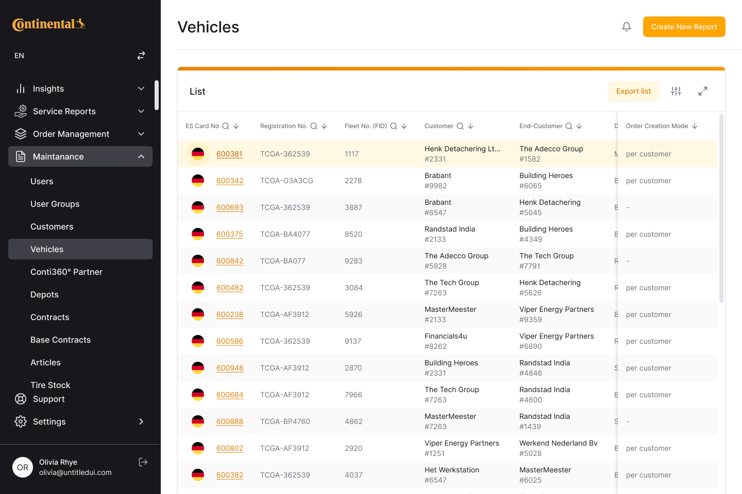Click the sidebar vertical scrollbar
This screenshot has width=742, height=494.
click(157, 95)
